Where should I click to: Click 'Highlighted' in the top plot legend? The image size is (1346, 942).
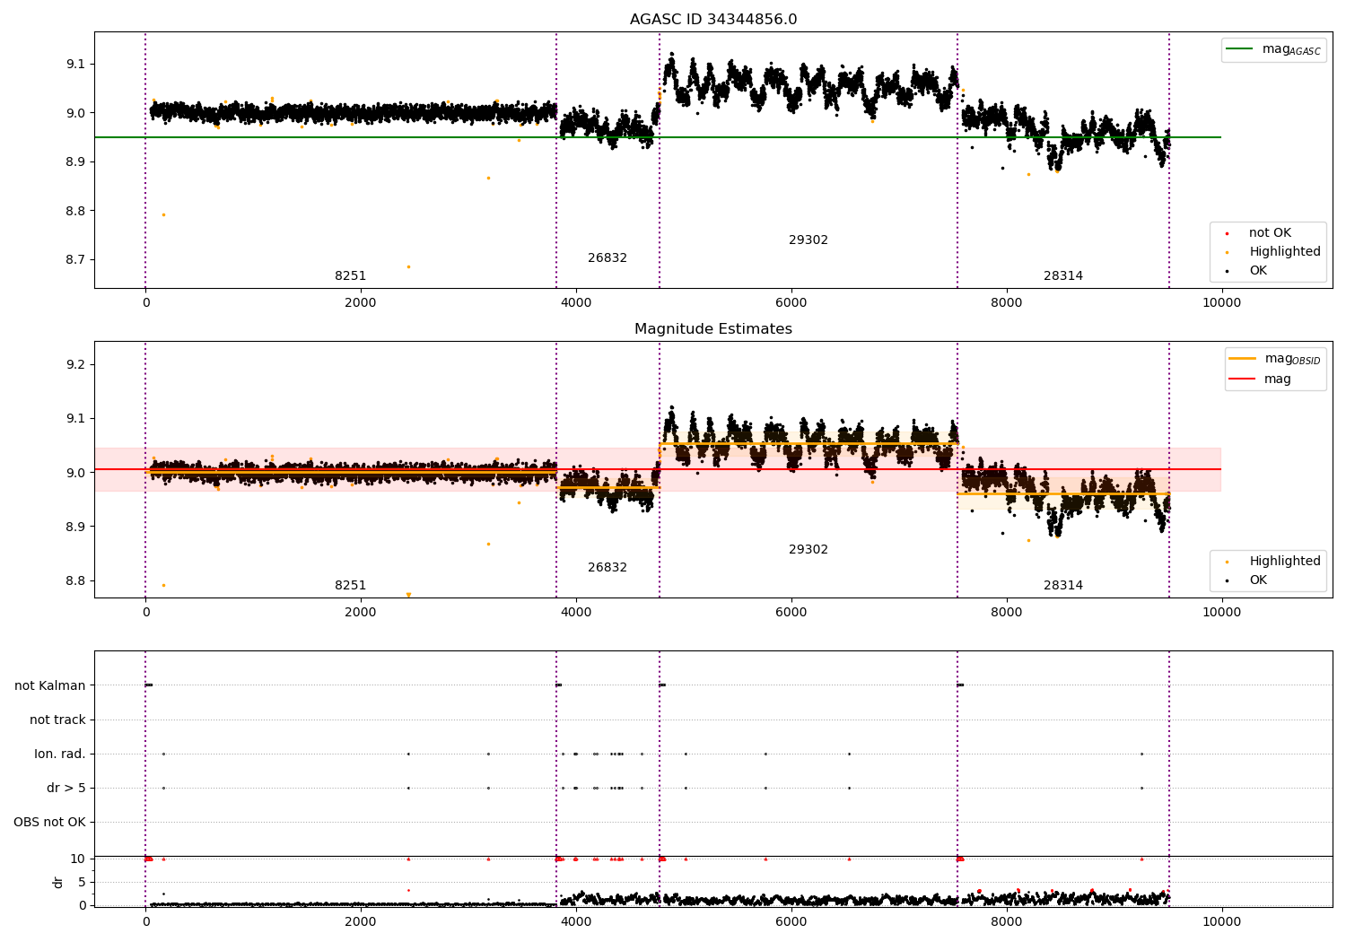click(x=1285, y=252)
